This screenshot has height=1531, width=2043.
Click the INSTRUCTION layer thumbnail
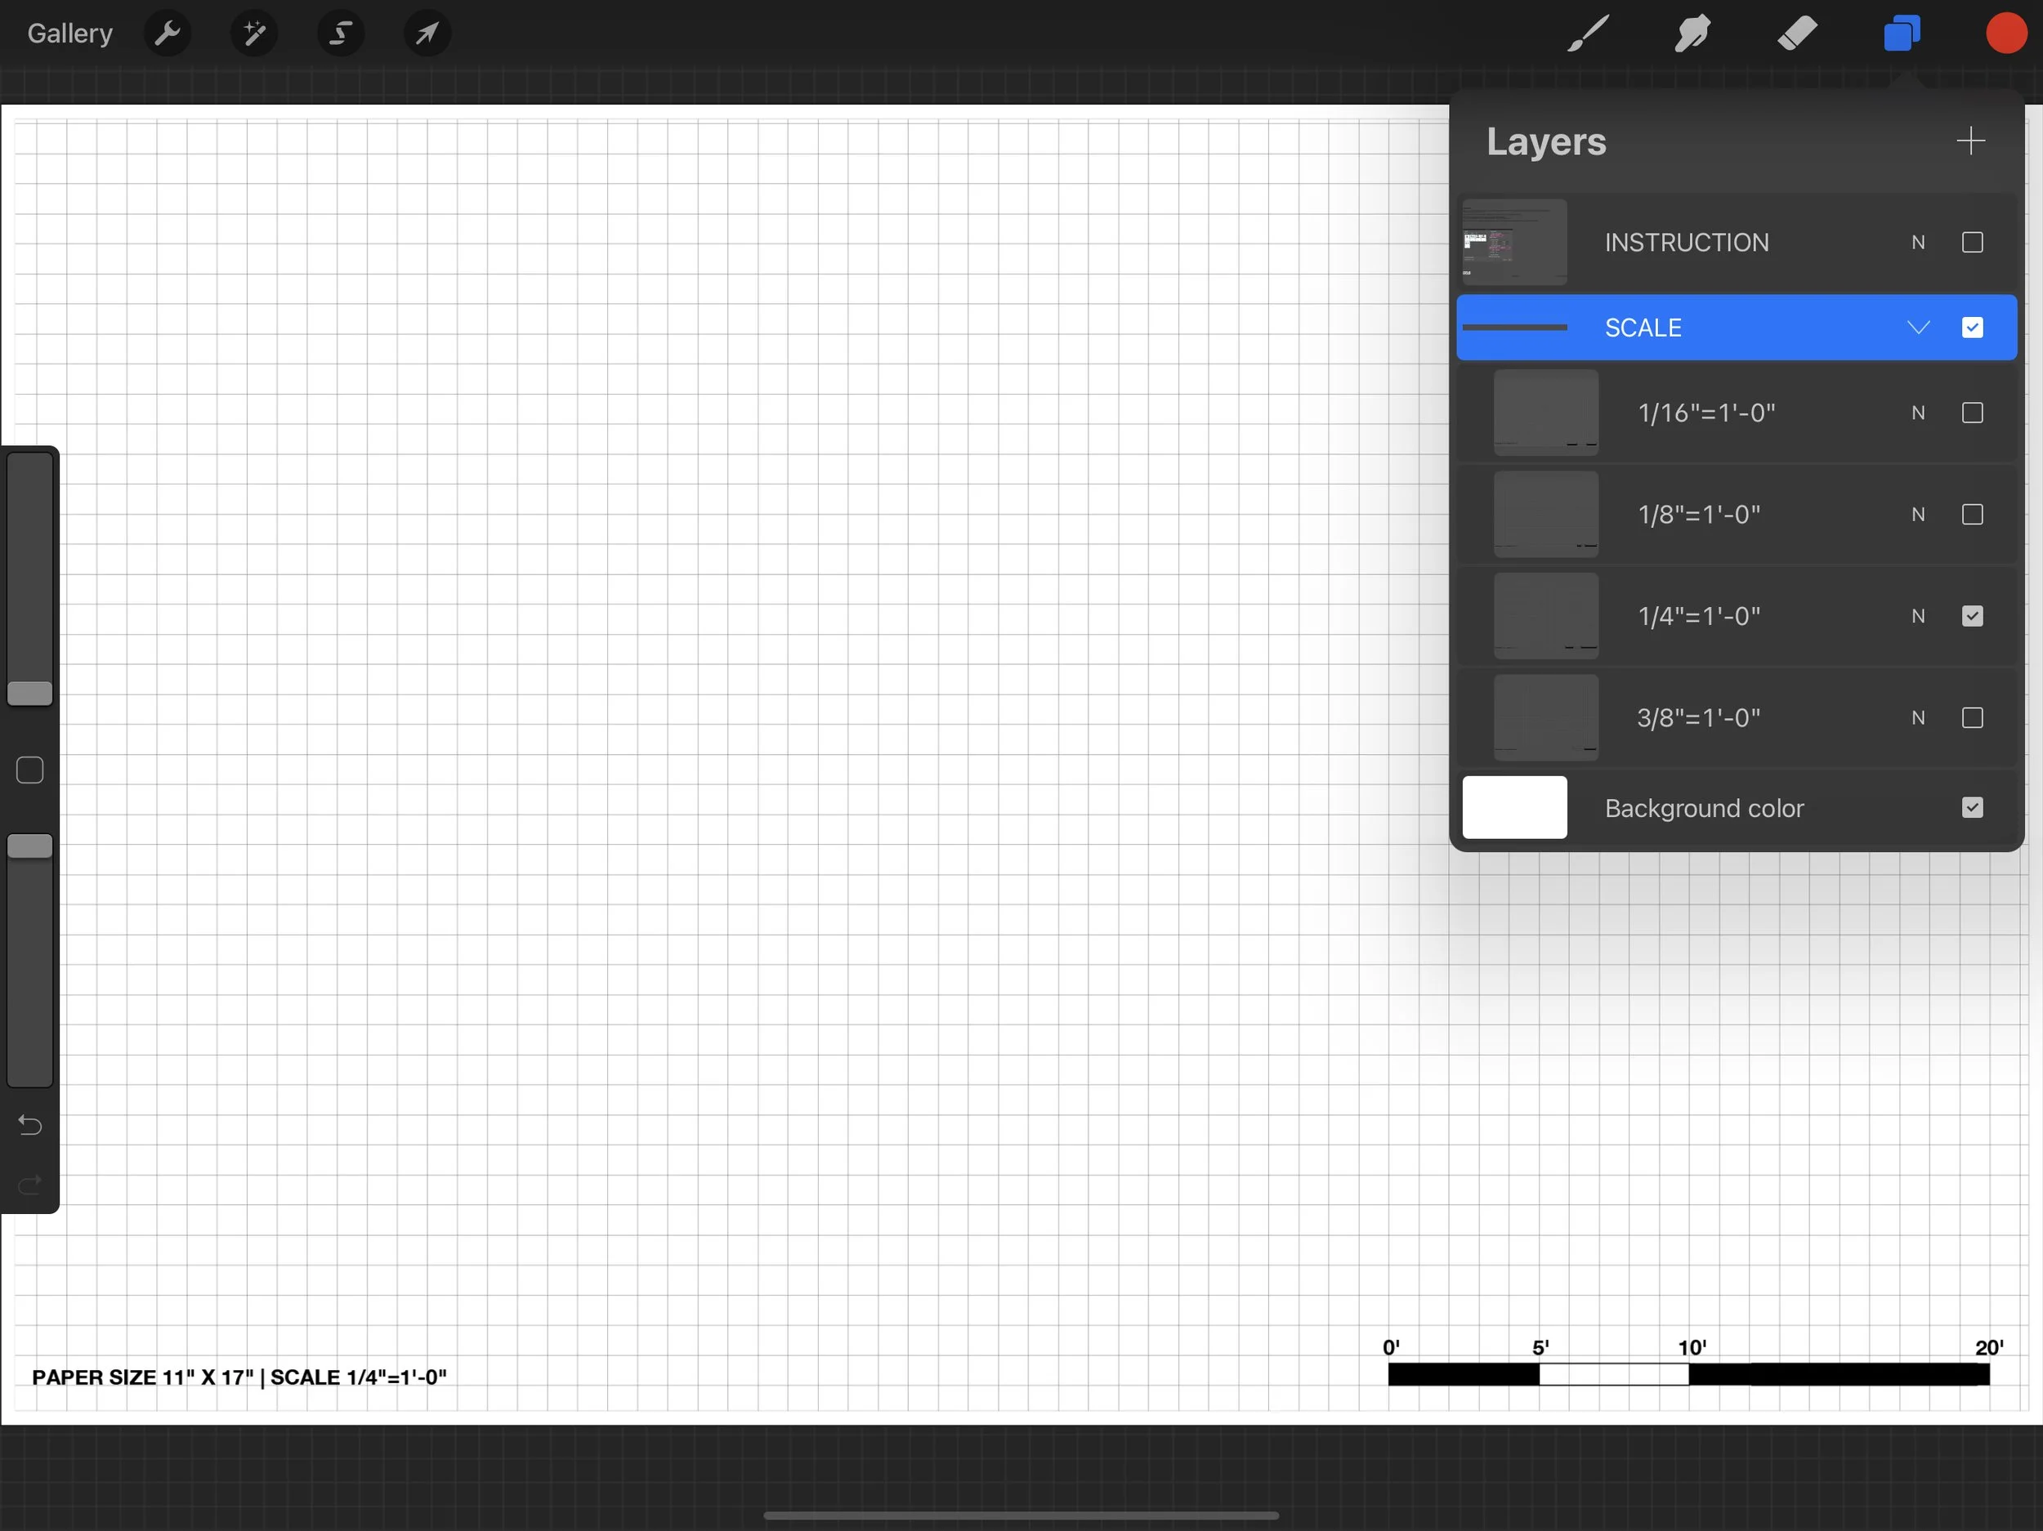[x=1515, y=243]
